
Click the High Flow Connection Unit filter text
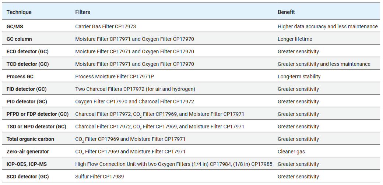tap(173, 164)
